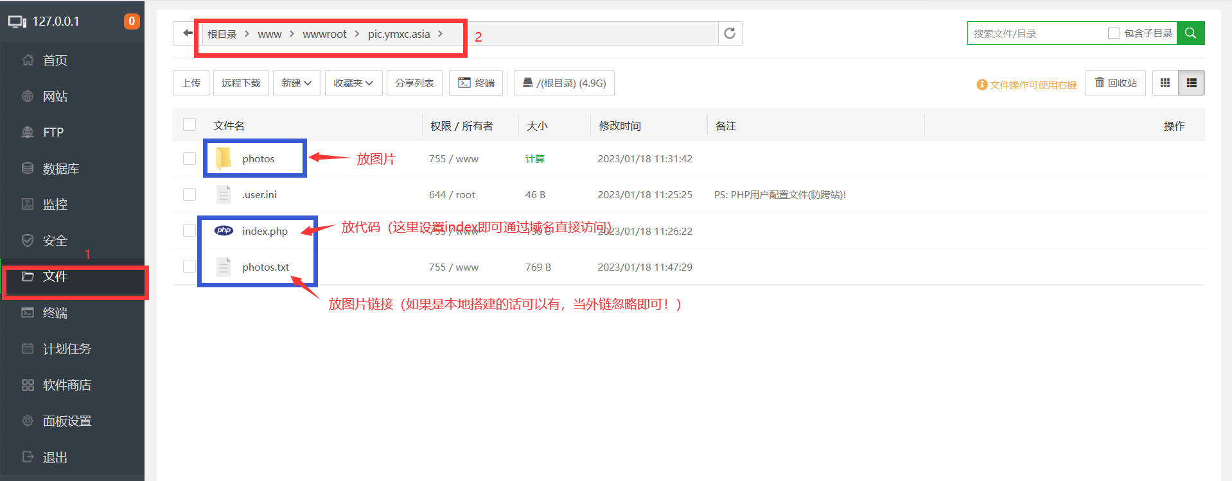The image size is (1232, 481).
Task: Click the 计算 size link for photos
Action: tap(534, 159)
